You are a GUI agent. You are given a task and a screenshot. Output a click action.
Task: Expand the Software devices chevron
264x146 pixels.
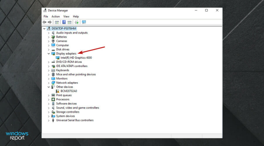[49, 104]
